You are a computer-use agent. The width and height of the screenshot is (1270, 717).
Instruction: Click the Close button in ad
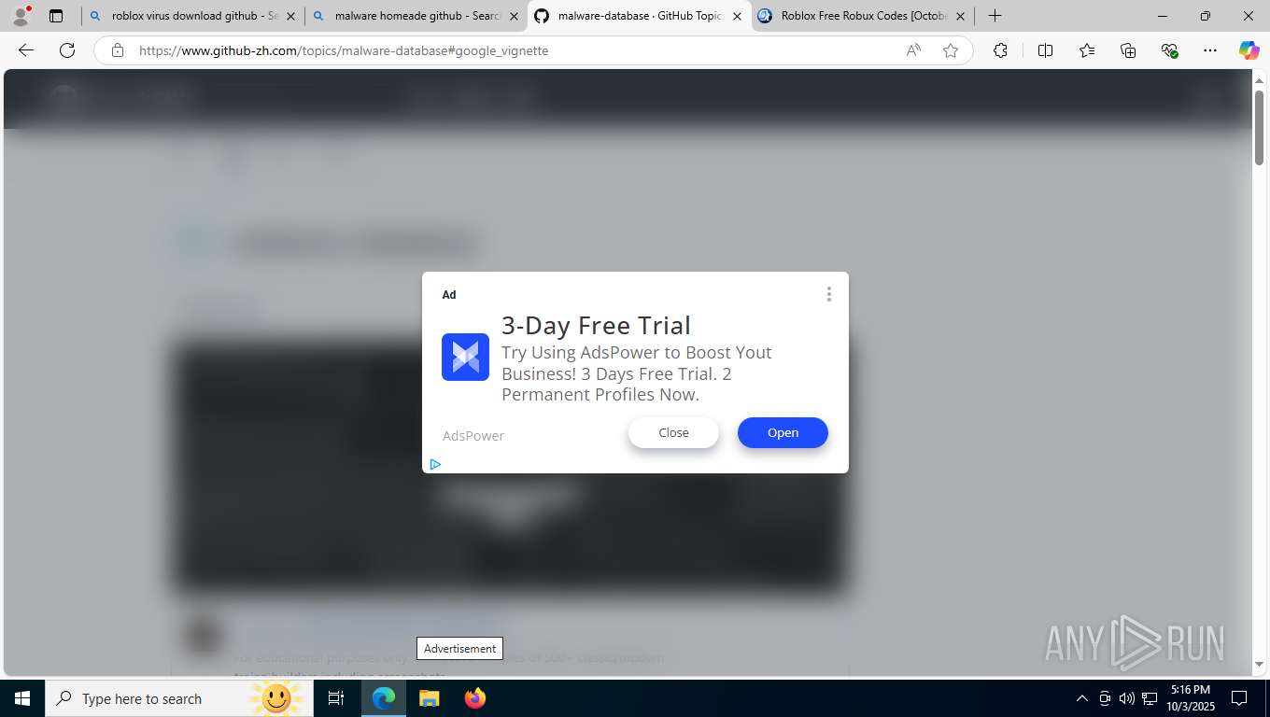pos(673,432)
